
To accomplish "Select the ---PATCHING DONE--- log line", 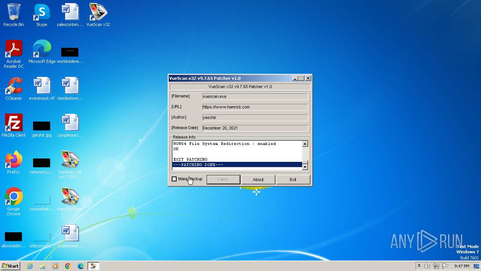I will 237,165.
